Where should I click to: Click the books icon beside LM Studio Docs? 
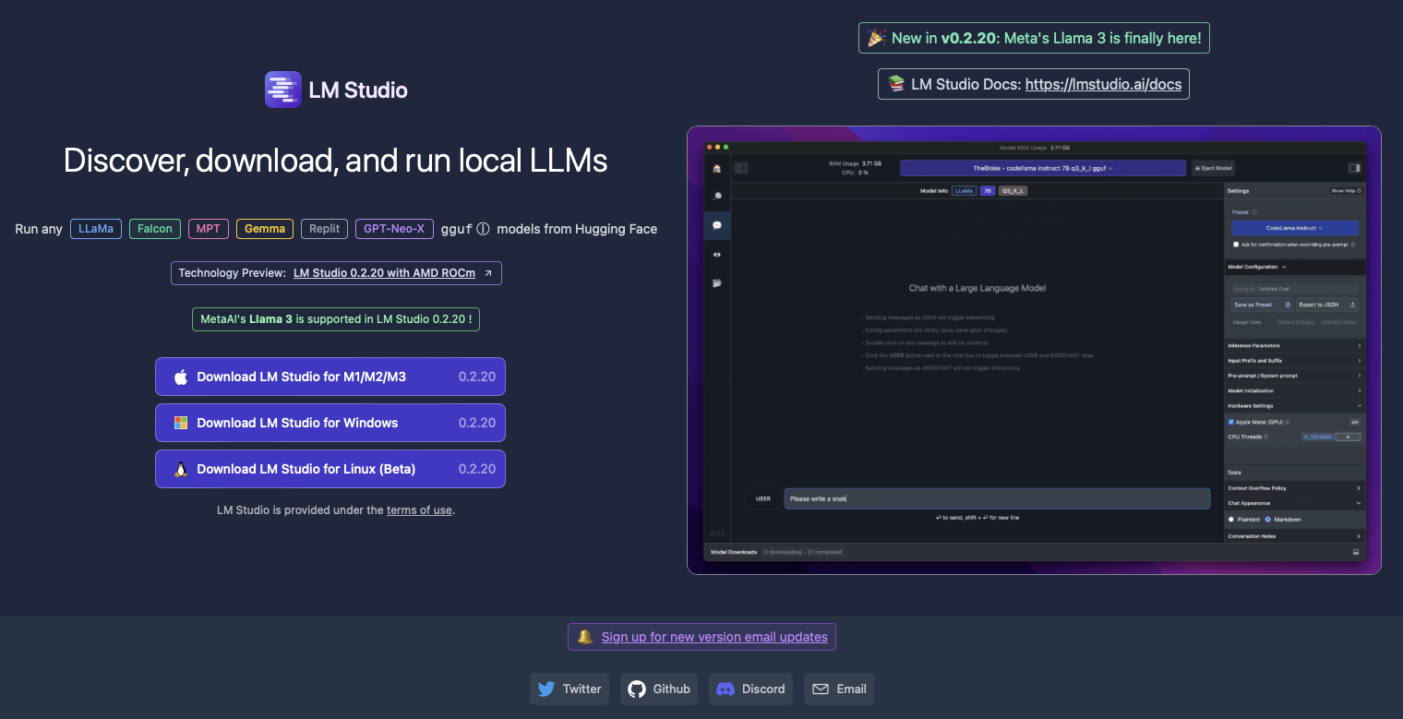point(896,84)
